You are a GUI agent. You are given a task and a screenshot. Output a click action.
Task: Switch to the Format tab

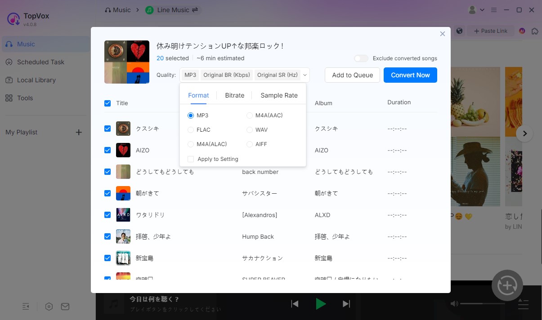[198, 95]
